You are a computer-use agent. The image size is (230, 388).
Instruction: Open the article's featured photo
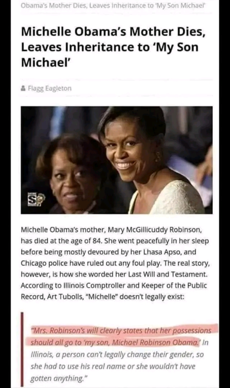(x=116, y=160)
